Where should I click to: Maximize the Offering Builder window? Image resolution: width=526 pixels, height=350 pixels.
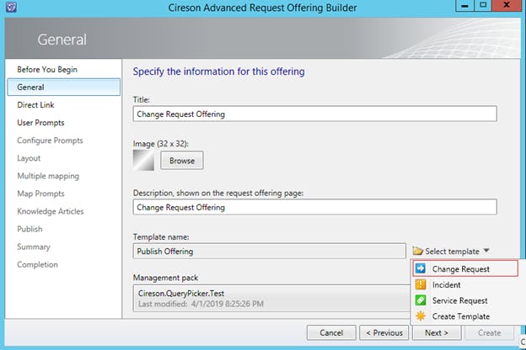pyautogui.click(x=483, y=5)
